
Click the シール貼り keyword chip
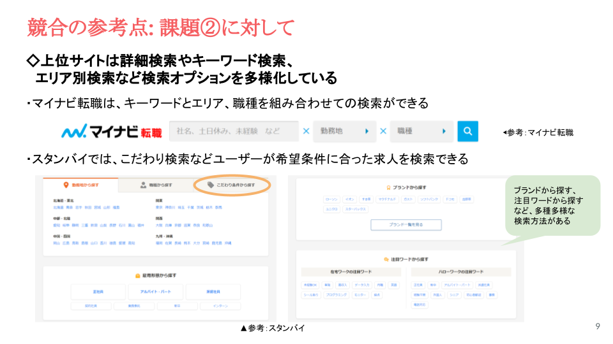point(311,295)
